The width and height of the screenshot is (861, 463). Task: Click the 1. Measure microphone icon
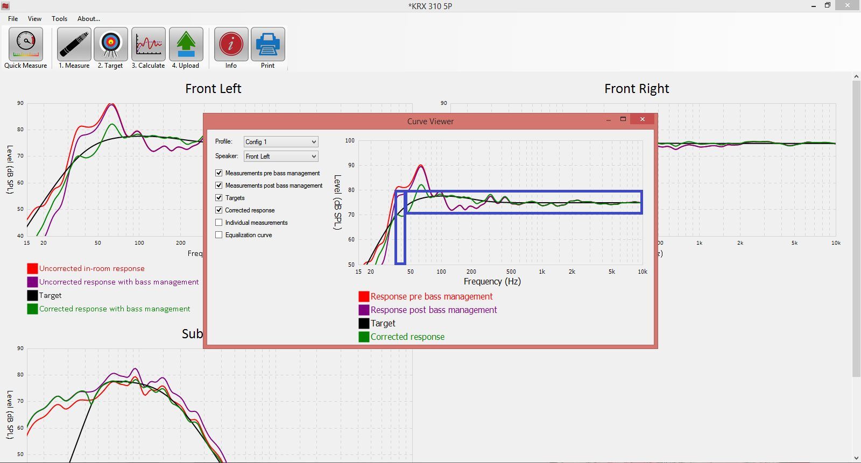(x=74, y=44)
